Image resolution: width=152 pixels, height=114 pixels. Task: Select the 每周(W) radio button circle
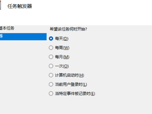pos(51,48)
